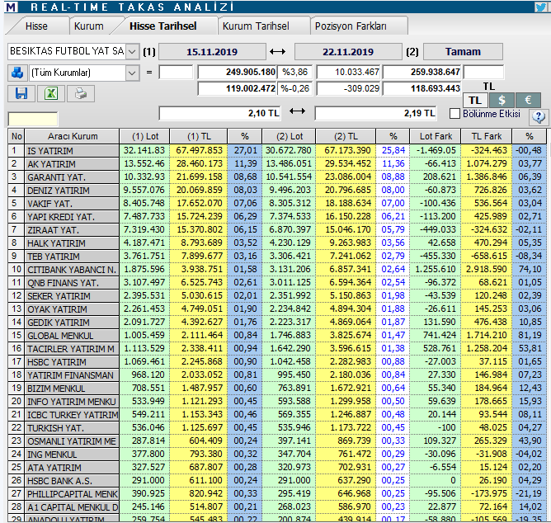Switch to the Kurum tab
The width and height of the screenshot is (551, 523).
(x=88, y=26)
